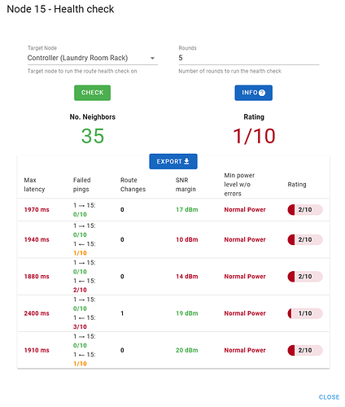
Task: Click Normal Power in the 2400 ms row
Action: coord(245,313)
